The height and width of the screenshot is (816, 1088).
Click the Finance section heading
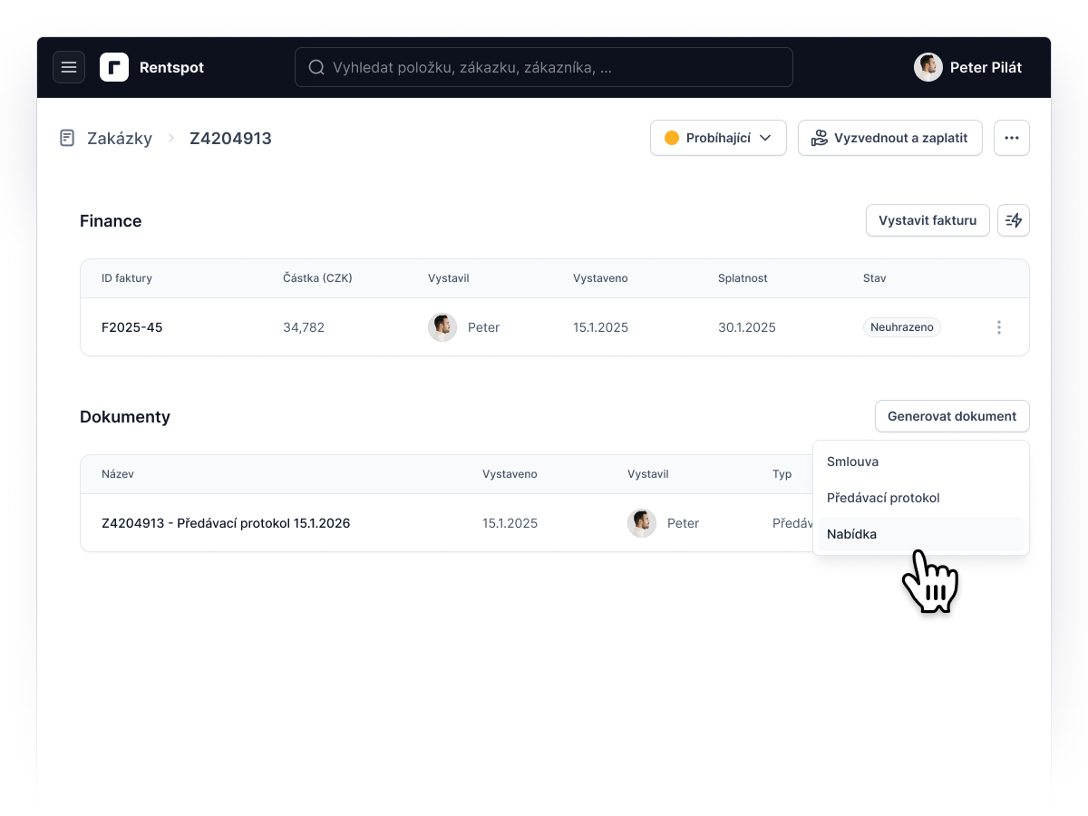click(x=111, y=221)
